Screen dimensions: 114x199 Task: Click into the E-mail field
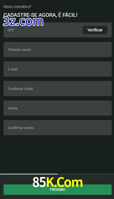pyautogui.click(x=58, y=69)
